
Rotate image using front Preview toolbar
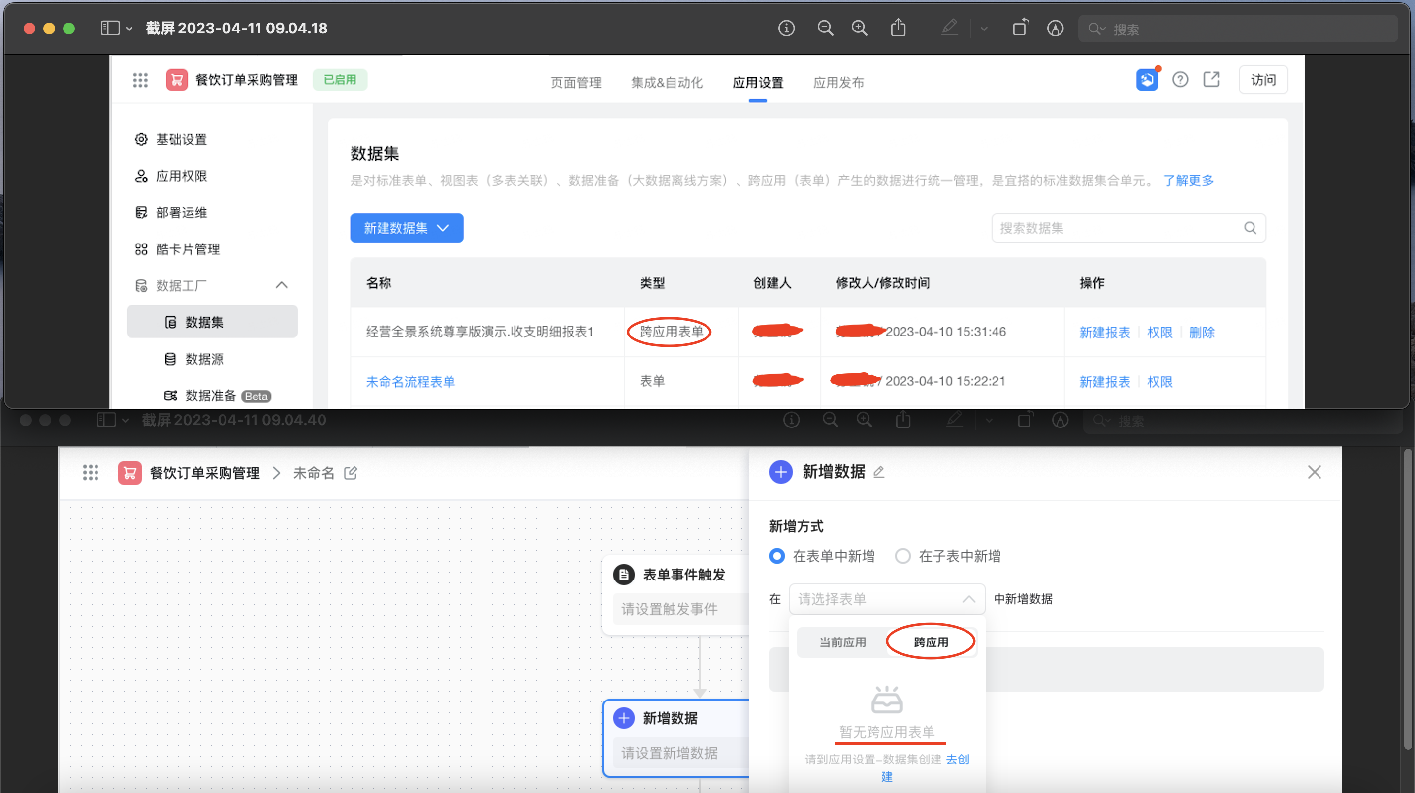pos(1021,28)
